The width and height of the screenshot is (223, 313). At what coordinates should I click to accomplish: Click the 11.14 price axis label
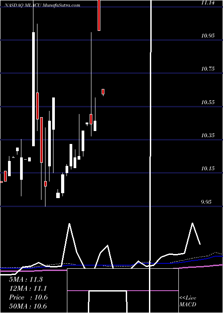[x=208, y=3]
